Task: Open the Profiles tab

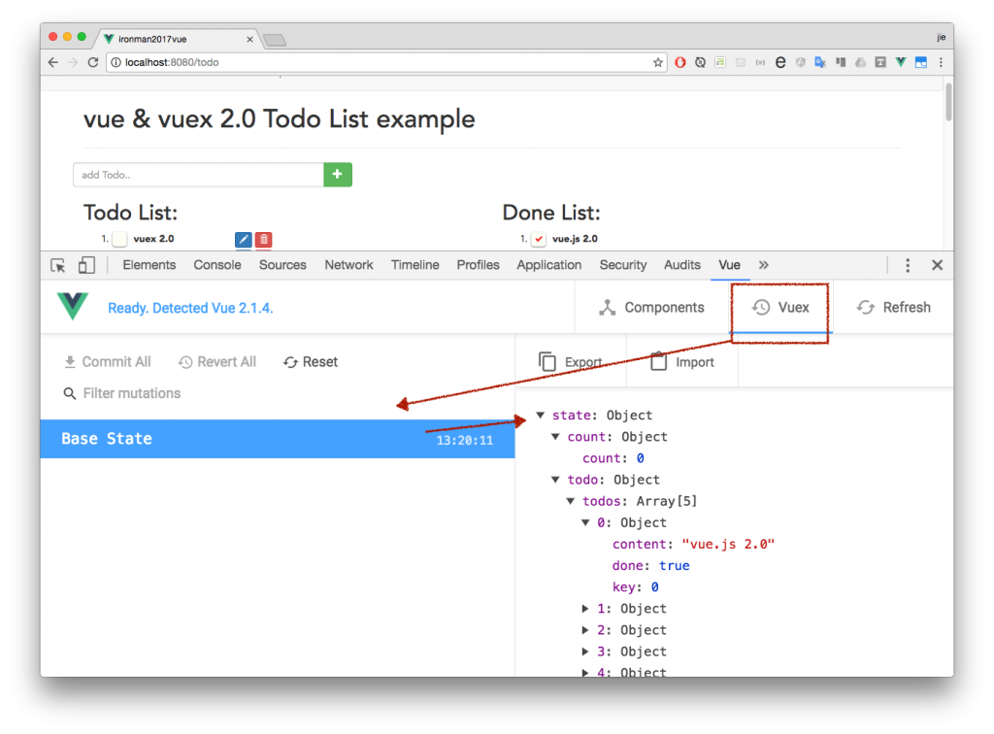Action: coord(478,265)
